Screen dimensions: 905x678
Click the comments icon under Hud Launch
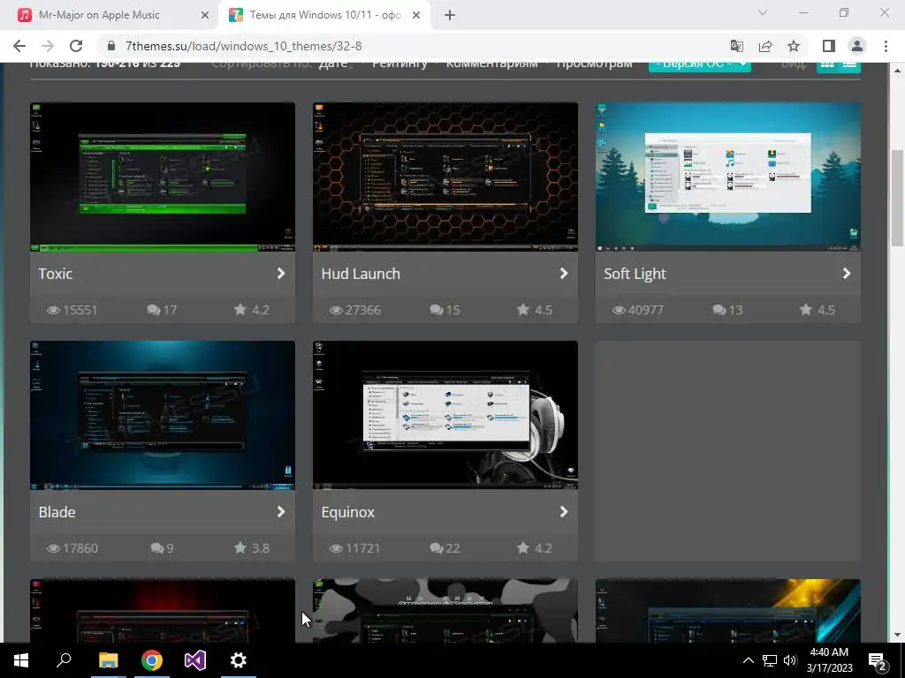(437, 310)
